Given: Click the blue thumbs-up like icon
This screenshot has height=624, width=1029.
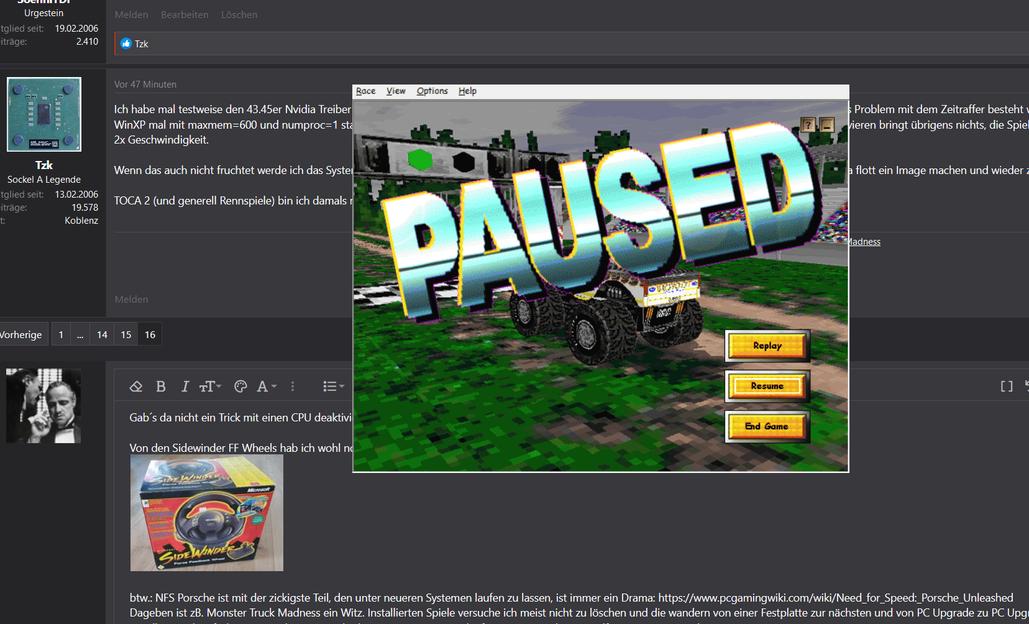Looking at the screenshot, I should [x=126, y=44].
